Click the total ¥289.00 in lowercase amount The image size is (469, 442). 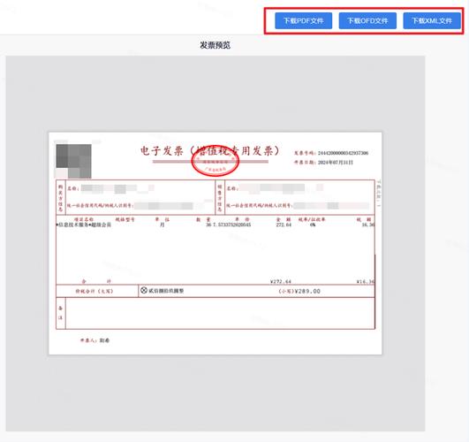coord(299,291)
